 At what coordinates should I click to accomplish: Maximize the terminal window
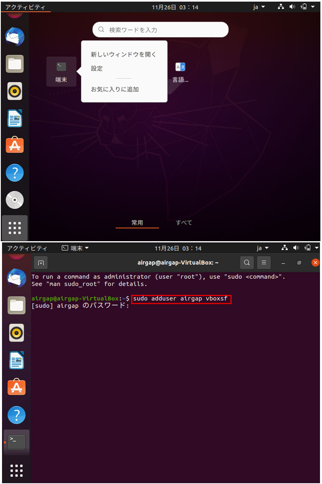tap(299, 263)
